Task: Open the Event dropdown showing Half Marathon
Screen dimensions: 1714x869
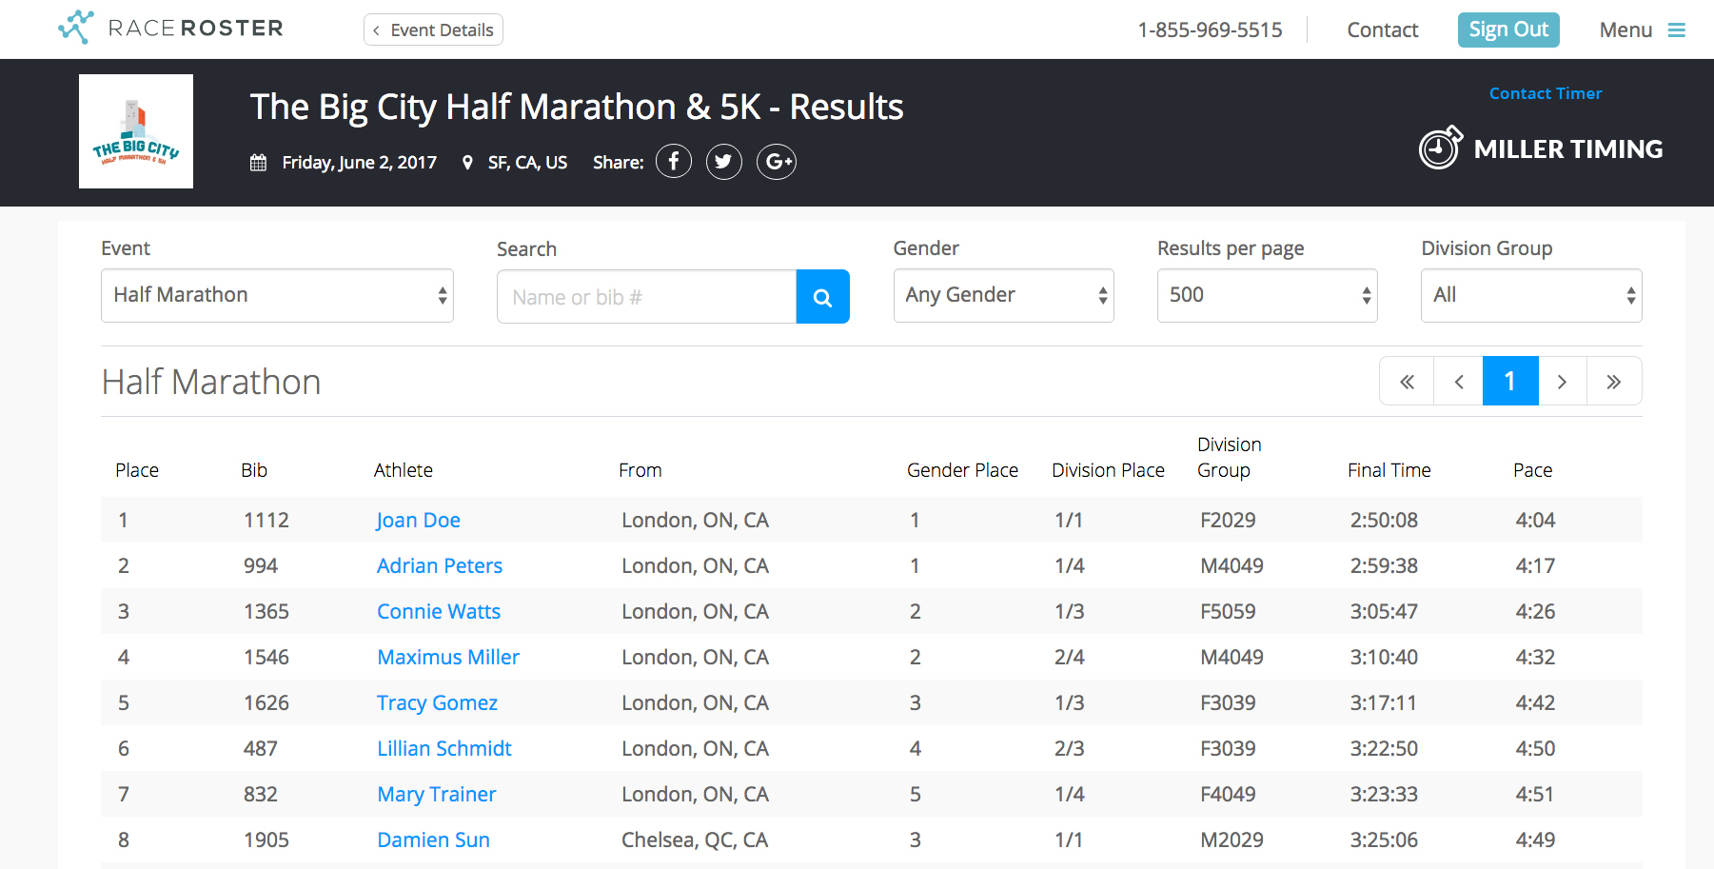Action: click(277, 296)
